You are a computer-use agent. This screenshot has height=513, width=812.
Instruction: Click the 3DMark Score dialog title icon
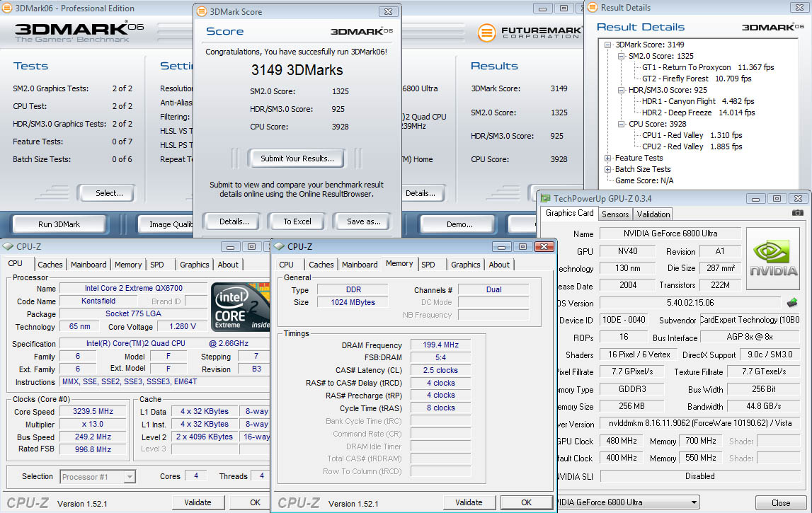(x=202, y=11)
